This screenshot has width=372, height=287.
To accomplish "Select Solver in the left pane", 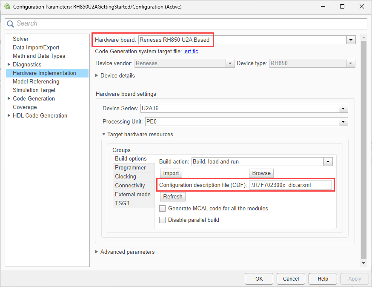I will pyautogui.click(x=20, y=39).
